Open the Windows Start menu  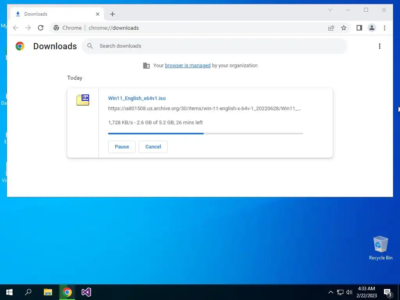click(9, 292)
